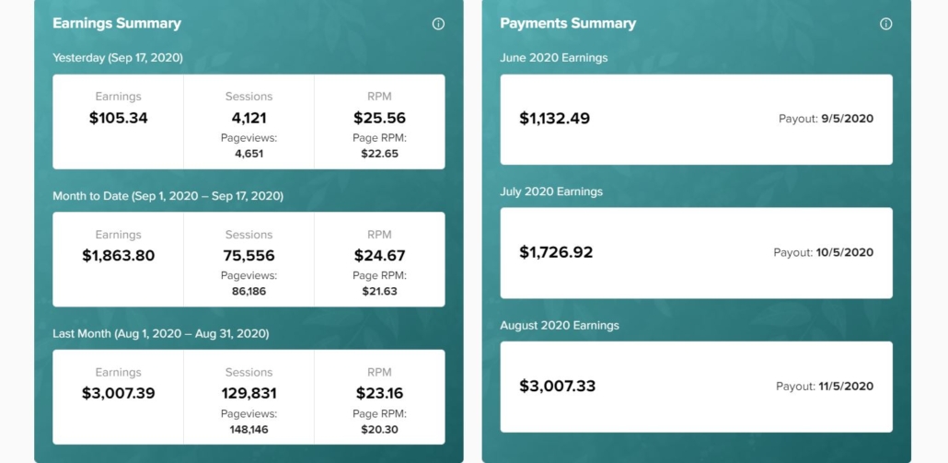The height and width of the screenshot is (463, 948).
Task: Click last month's earnings $3,007.39
Action: (119, 393)
